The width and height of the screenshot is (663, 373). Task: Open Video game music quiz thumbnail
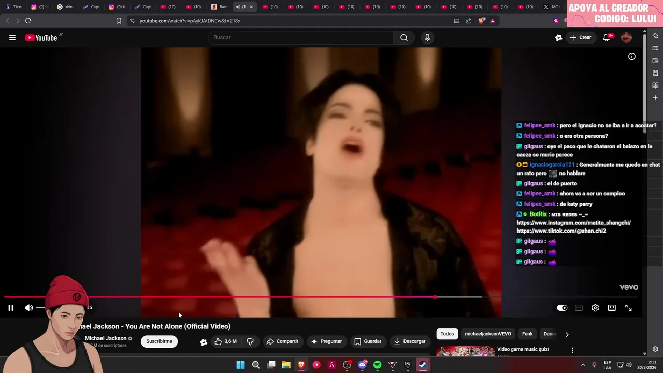click(x=465, y=351)
